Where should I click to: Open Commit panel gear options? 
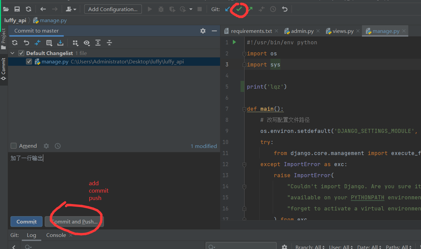tap(203, 31)
